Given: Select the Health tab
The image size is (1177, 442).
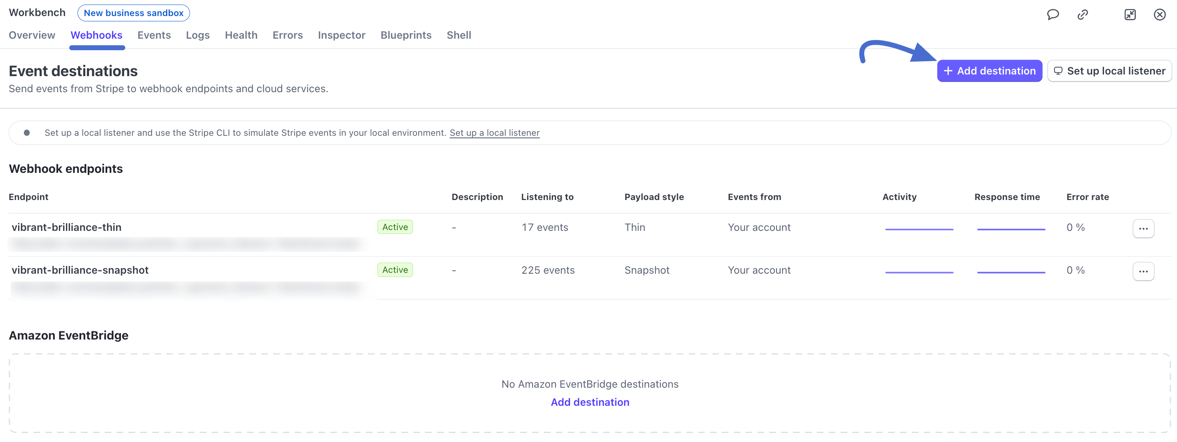Looking at the screenshot, I should (241, 35).
